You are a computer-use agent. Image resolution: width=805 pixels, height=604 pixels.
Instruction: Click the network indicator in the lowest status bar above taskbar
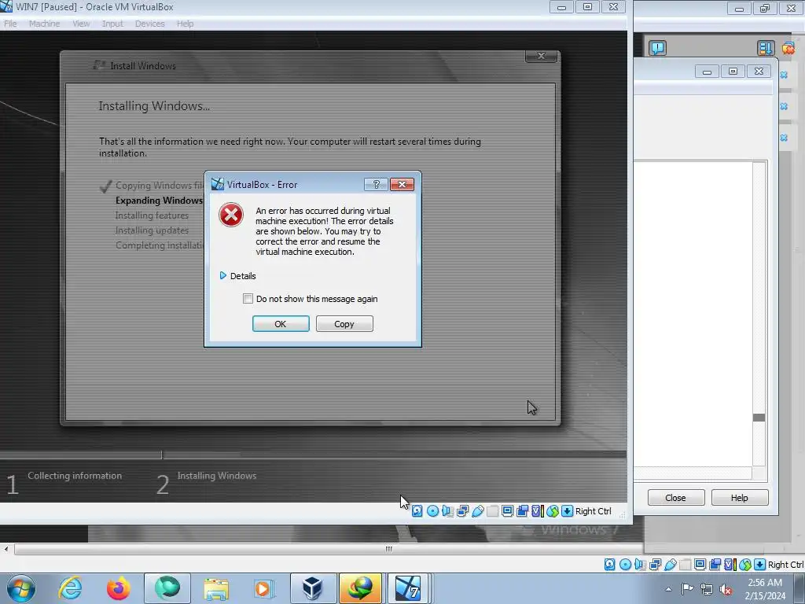click(x=655, y=565)
